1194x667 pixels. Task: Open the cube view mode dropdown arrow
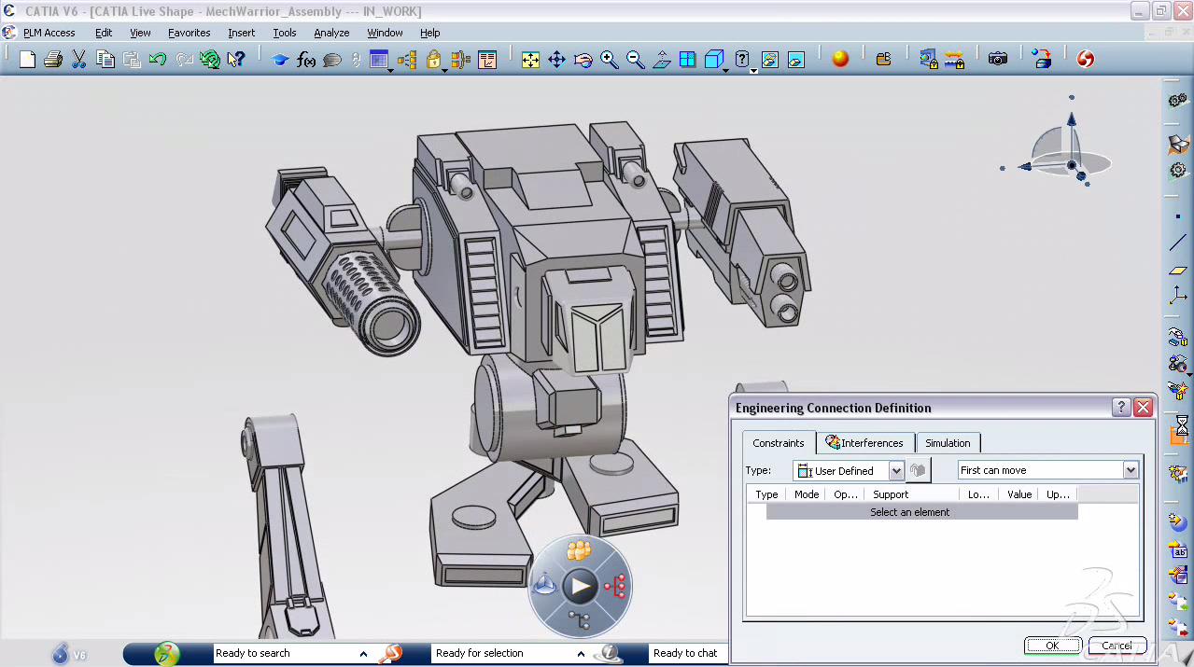(x=726, y=70)
